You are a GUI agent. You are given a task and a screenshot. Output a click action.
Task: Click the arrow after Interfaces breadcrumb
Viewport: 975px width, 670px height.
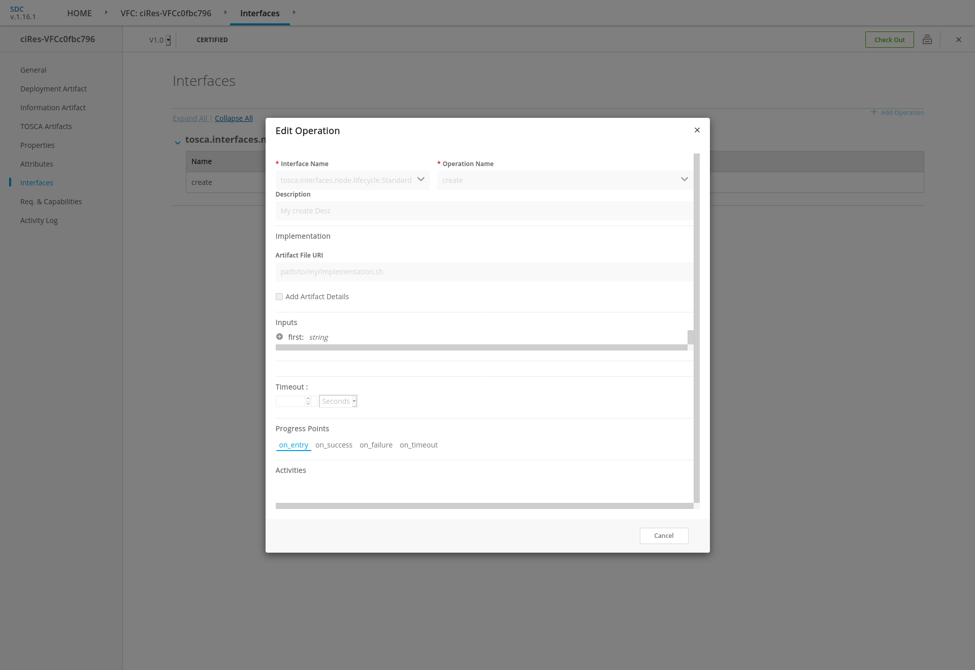(294, 12)
